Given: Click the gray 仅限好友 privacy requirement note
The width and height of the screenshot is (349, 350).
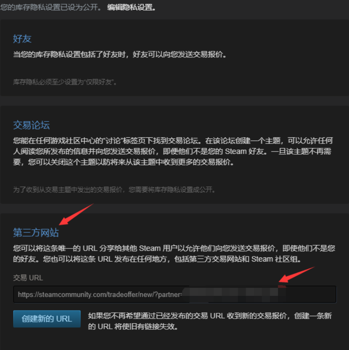Looking at the screenshot, I should [x=65, y=82].
